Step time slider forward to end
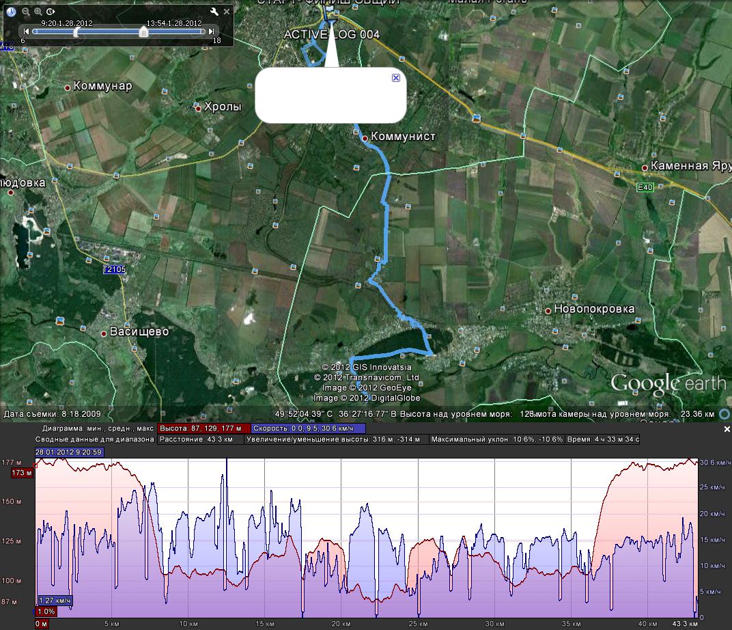Image resolution: width=732 pixels, height=630 pixels. click(x=212, y=31)
